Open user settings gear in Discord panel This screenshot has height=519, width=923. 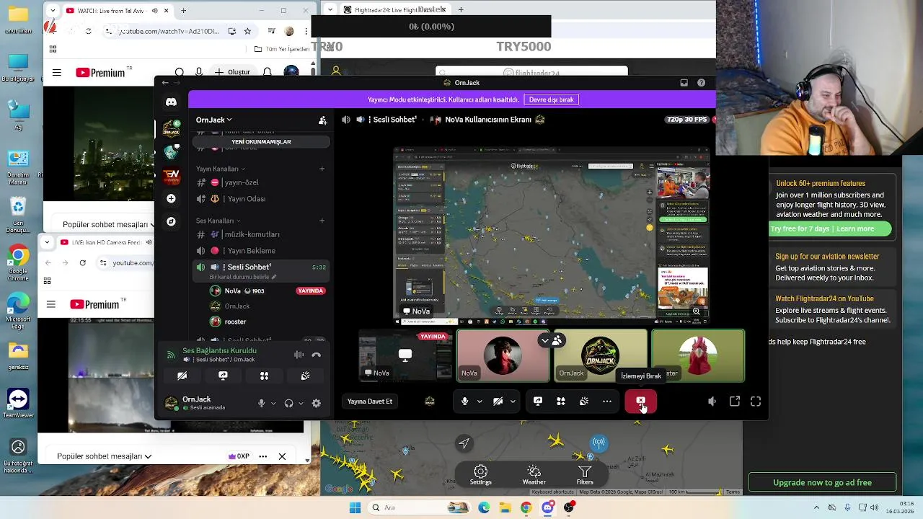click(316, 403)
